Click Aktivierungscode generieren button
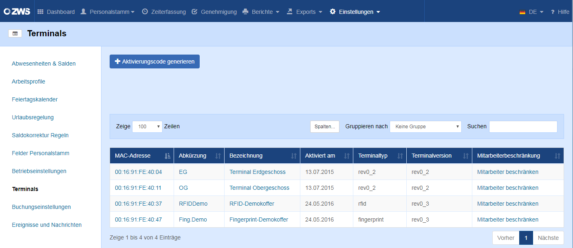The image size is (573, 248). point(154,61)
